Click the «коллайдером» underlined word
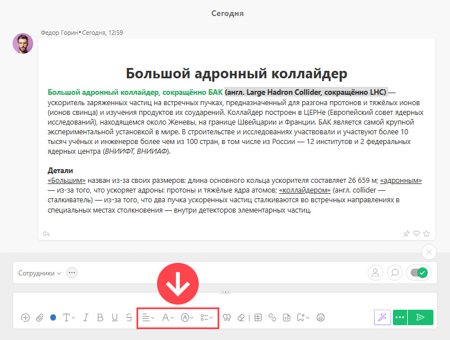This screenshot has width=450, height=340. click(304, 190)
